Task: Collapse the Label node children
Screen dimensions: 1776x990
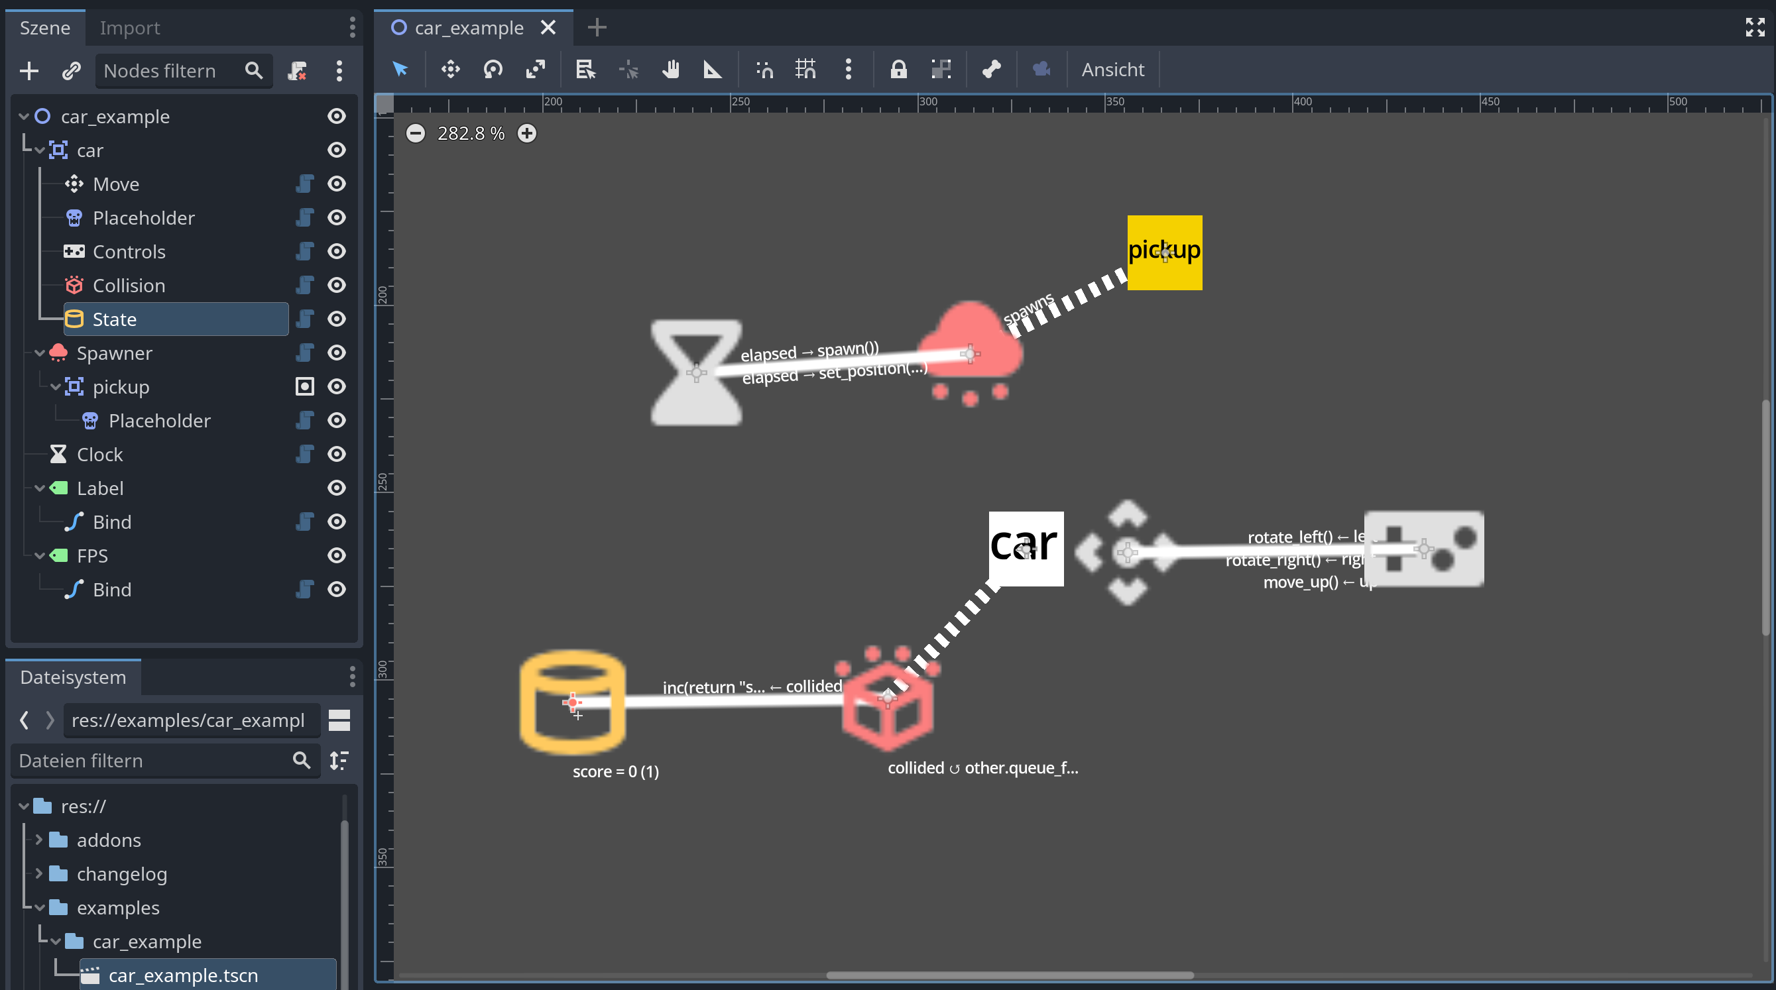Action: coord(39,488)
